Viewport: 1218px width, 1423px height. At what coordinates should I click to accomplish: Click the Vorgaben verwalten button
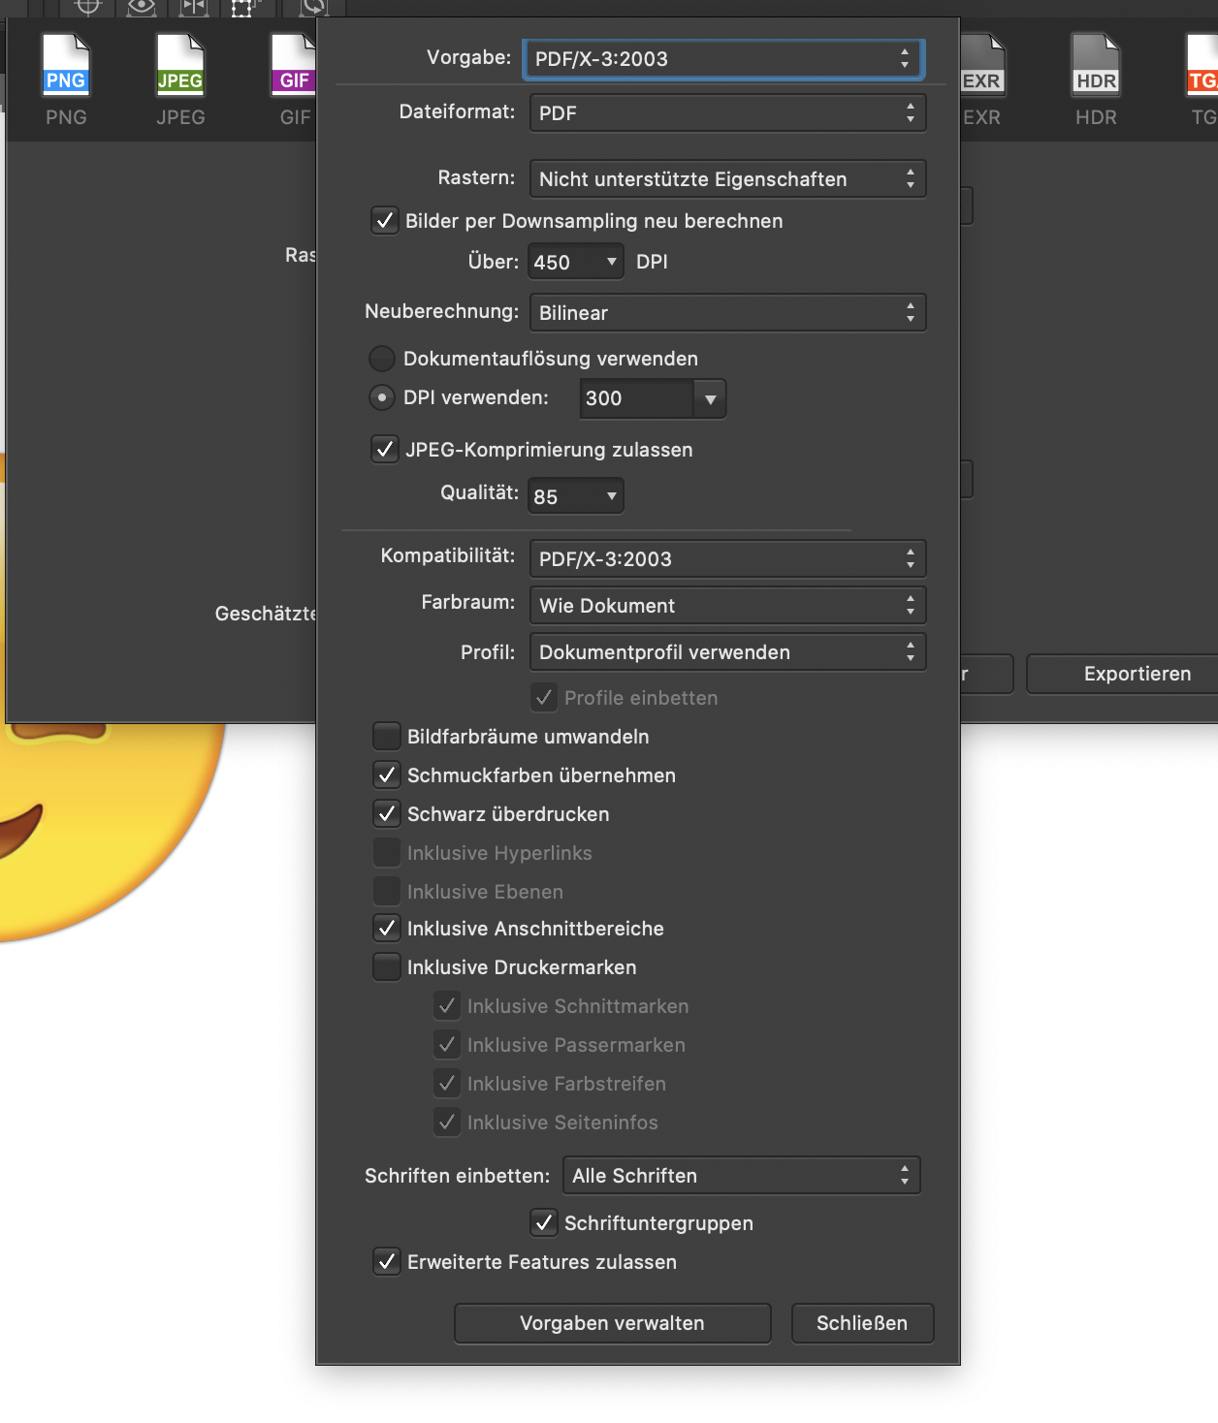pos(613,1323)
